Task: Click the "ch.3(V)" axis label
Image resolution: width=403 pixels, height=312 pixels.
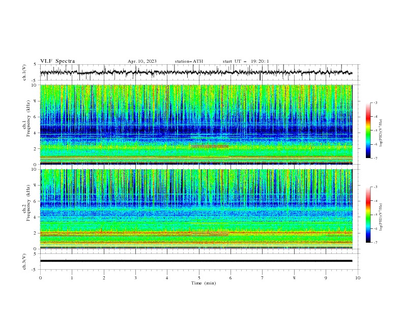Action: 24,262
